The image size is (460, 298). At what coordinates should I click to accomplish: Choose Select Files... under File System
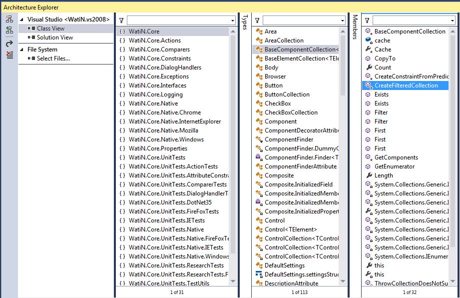pos(53,58)
